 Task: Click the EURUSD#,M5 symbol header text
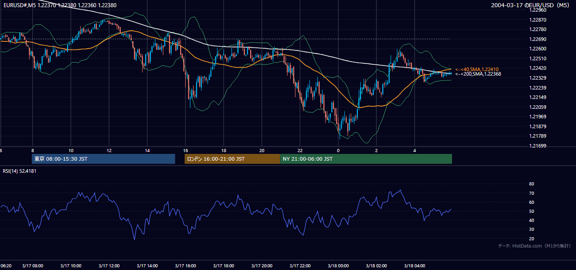click(x=59, y=5)
